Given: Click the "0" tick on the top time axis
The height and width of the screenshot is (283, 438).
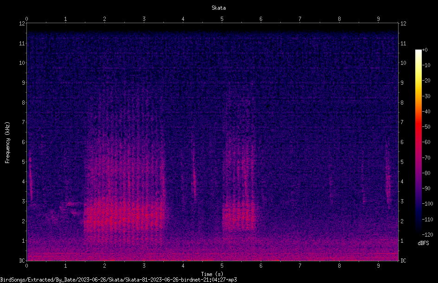Looking at the screenshot, I should point(26,19).
